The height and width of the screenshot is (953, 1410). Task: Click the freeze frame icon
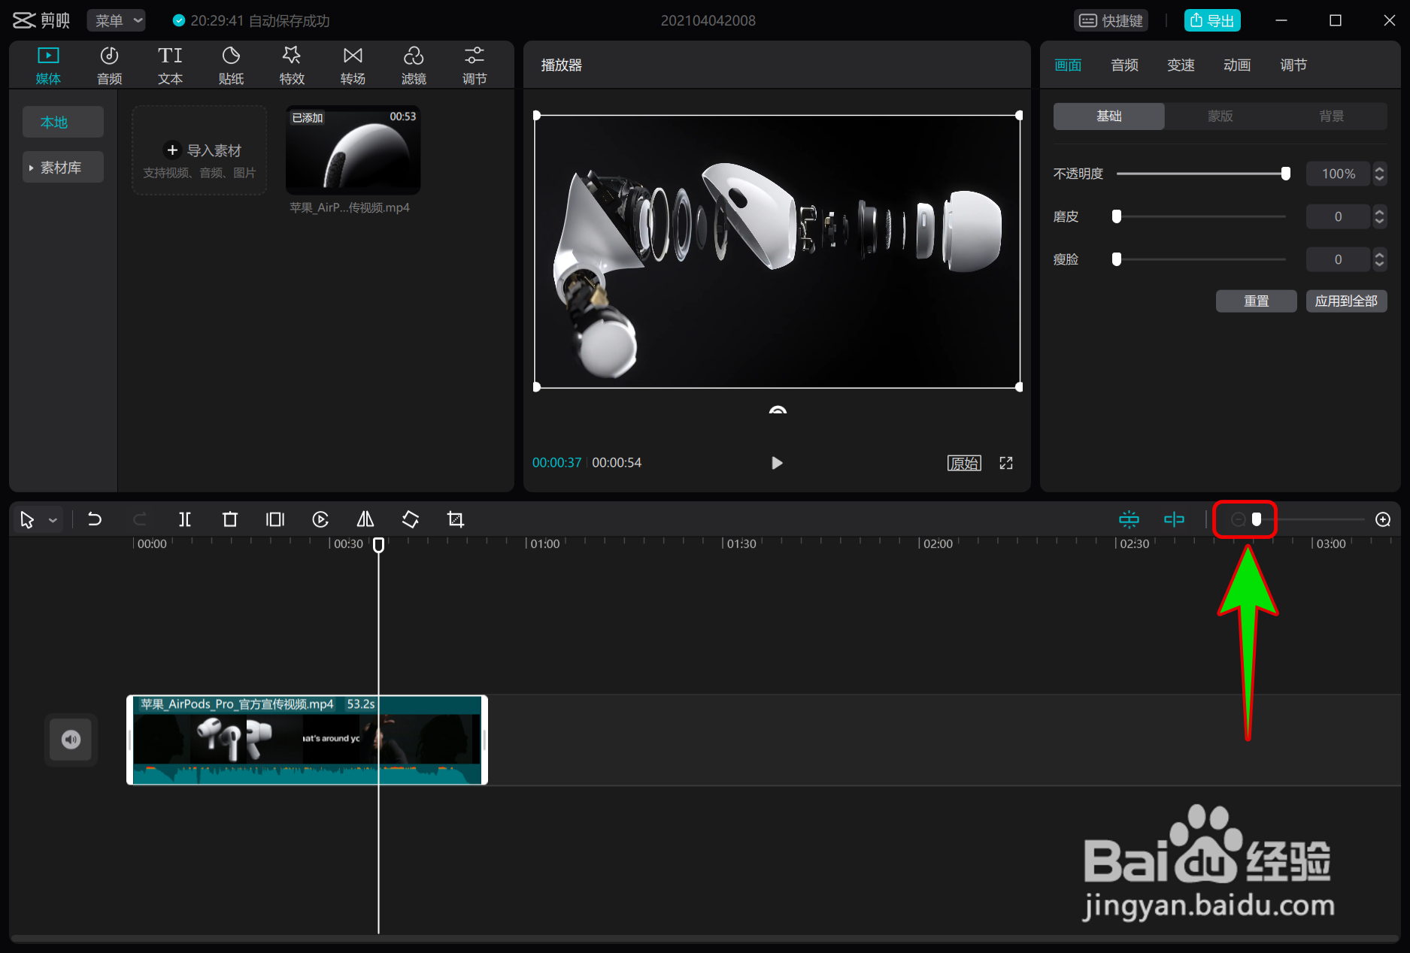(275, 519)
